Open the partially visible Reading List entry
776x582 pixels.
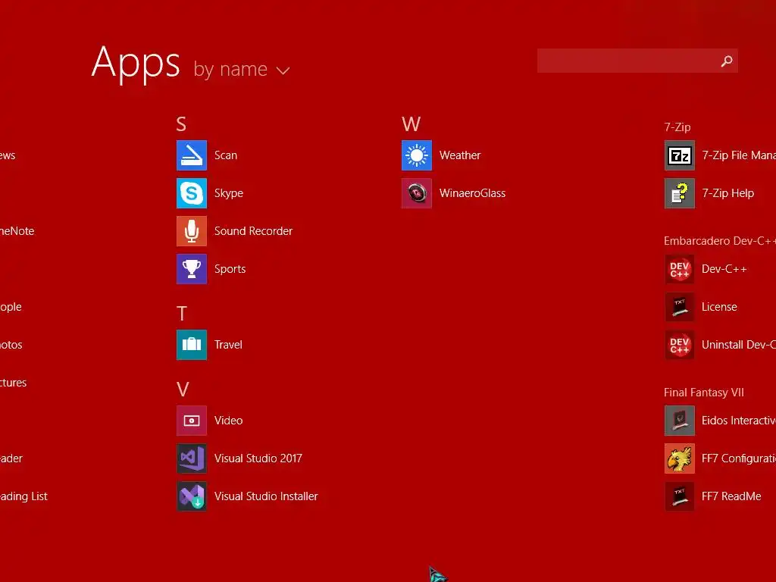23,496
